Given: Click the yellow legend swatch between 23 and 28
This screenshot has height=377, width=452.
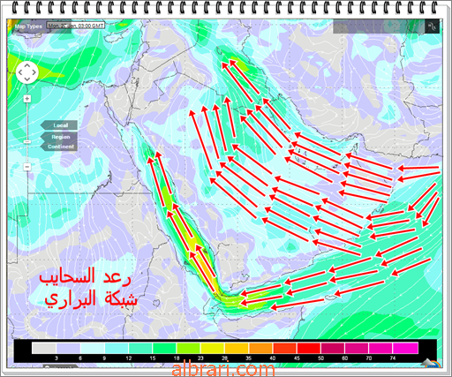Looking at the screenshot, I should pos(213,348).
